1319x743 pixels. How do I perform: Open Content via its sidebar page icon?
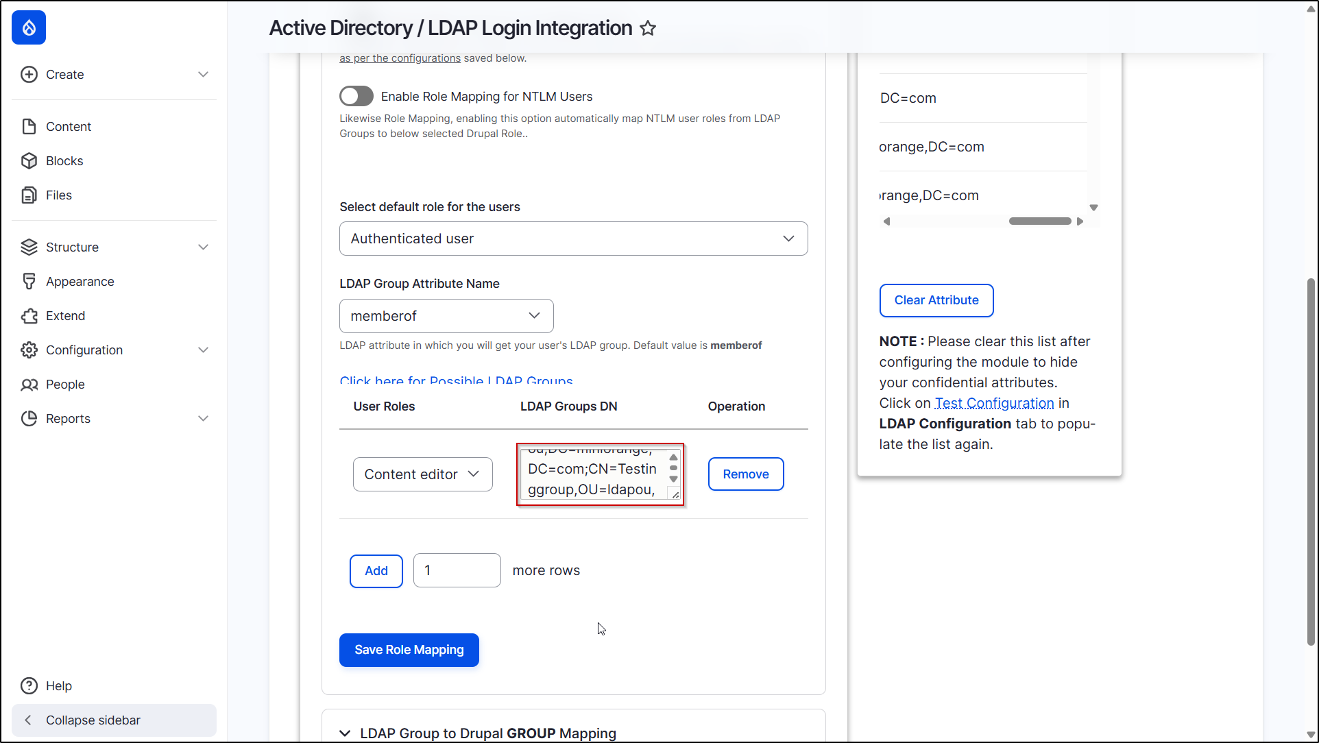point(29,127)
